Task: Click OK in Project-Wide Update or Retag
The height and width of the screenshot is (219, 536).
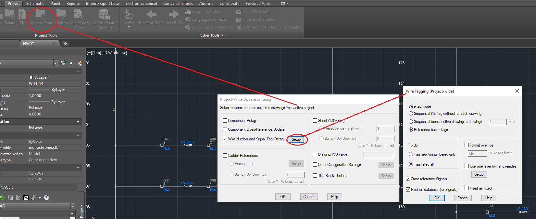Action: pos(283,197)
